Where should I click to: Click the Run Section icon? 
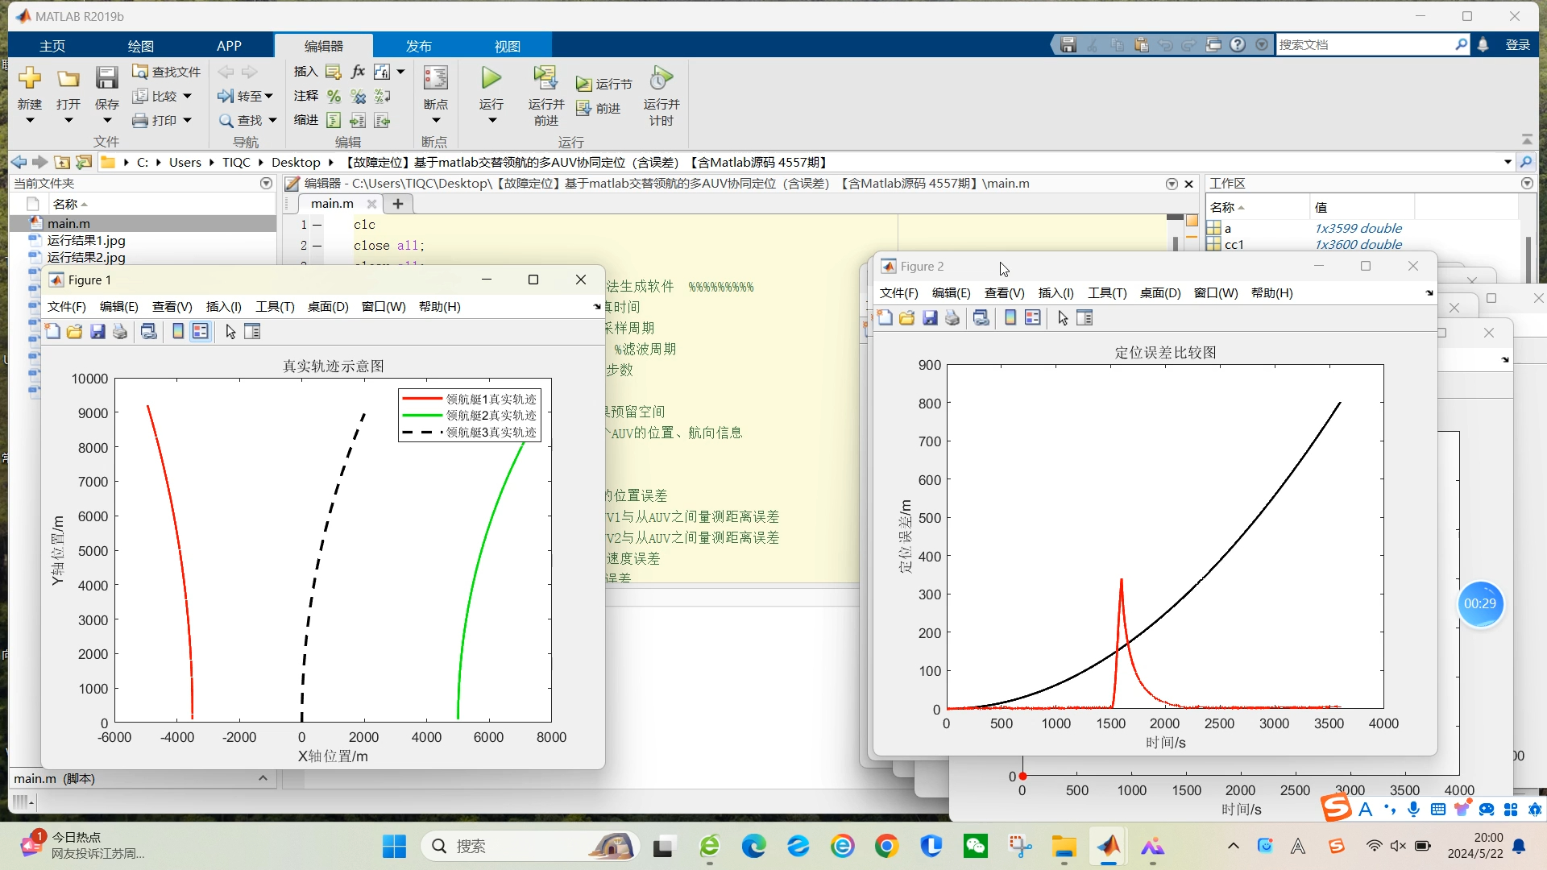pos(584,84)
